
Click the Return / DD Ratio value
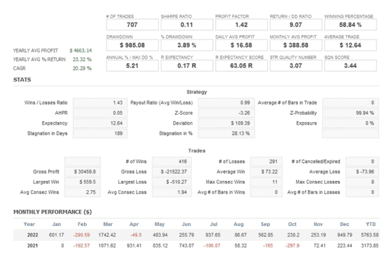(296, 24)
